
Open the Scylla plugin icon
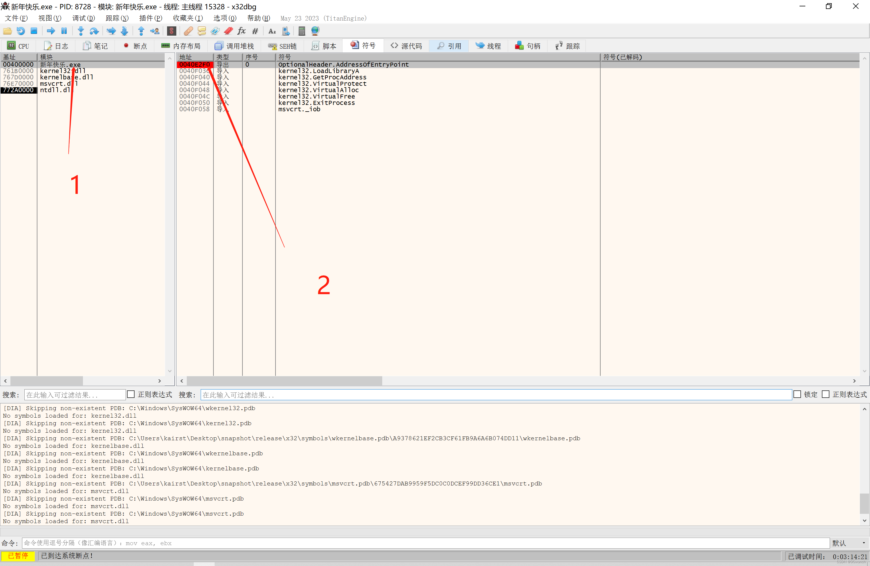coord(171,31)
